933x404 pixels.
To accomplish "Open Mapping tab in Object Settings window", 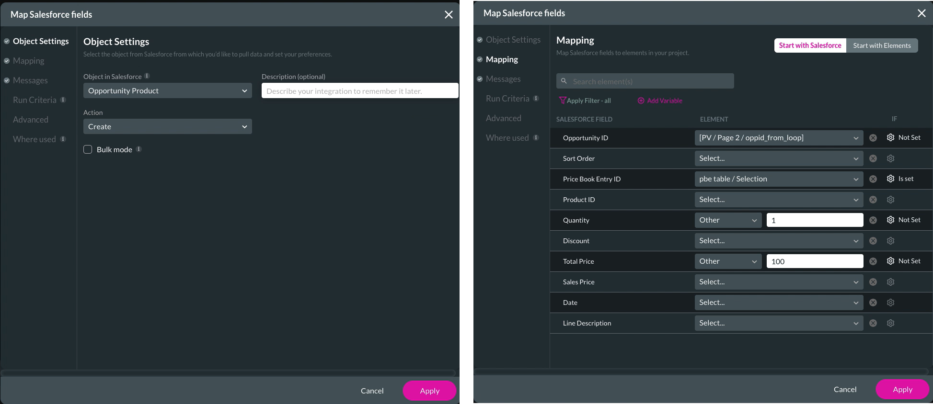I will pos(28,61).
